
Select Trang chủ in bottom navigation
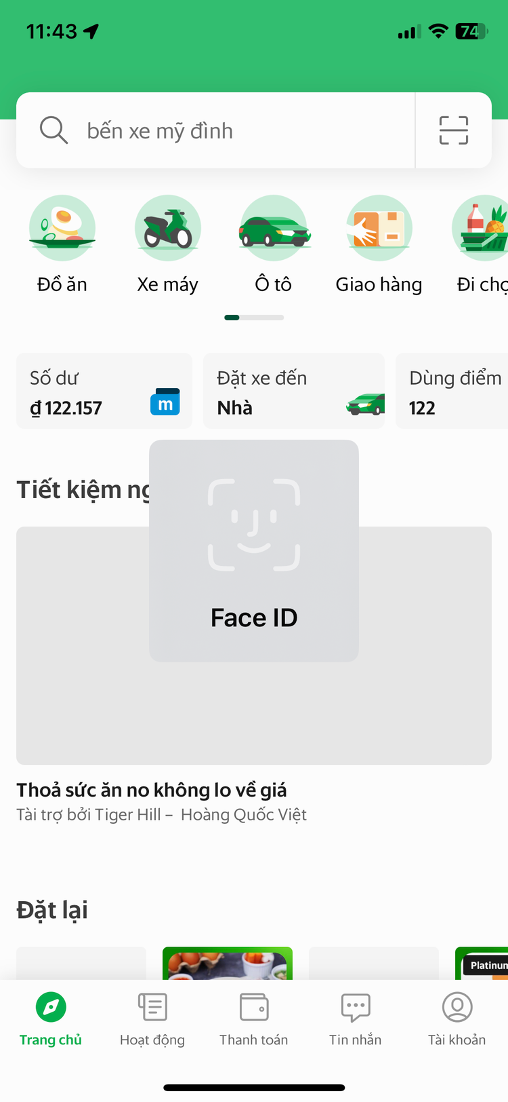pyautogui.click(x=50, y=1018)
